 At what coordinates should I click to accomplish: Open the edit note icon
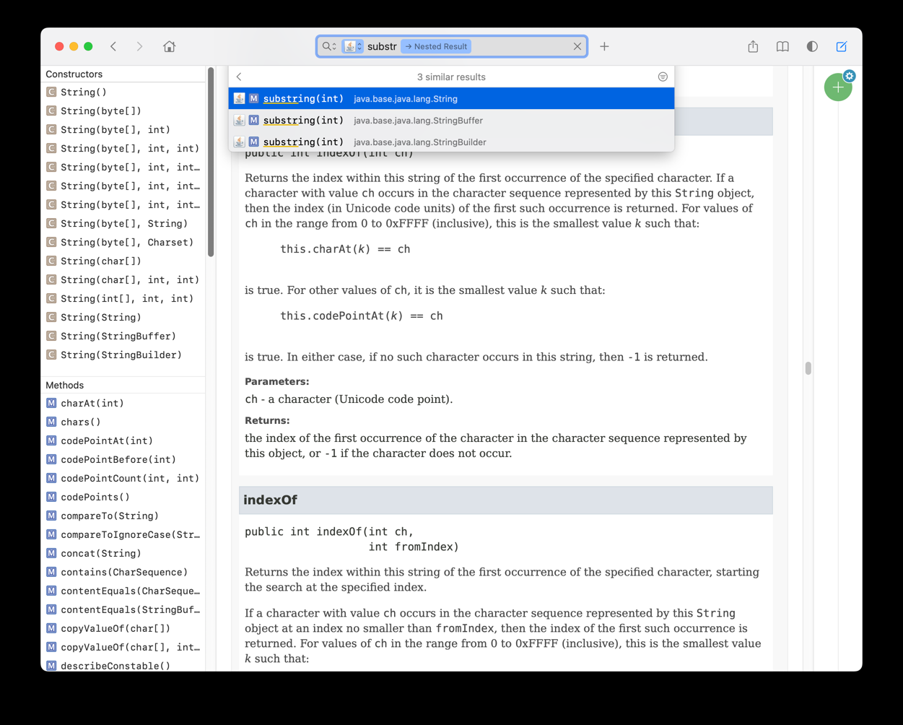(x=842, y=46)
